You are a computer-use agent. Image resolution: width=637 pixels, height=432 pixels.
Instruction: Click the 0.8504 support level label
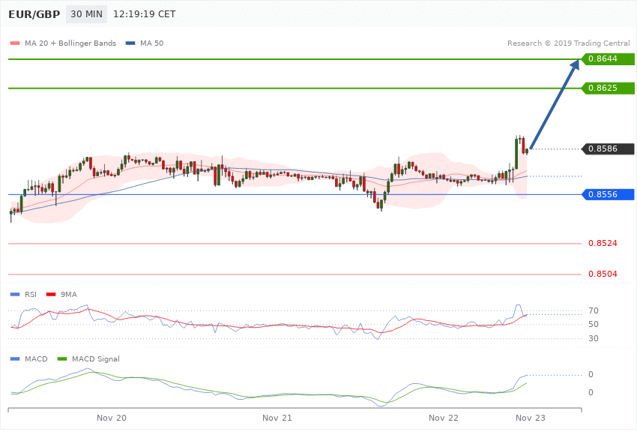pyautogui.click(x=603, y=274)
